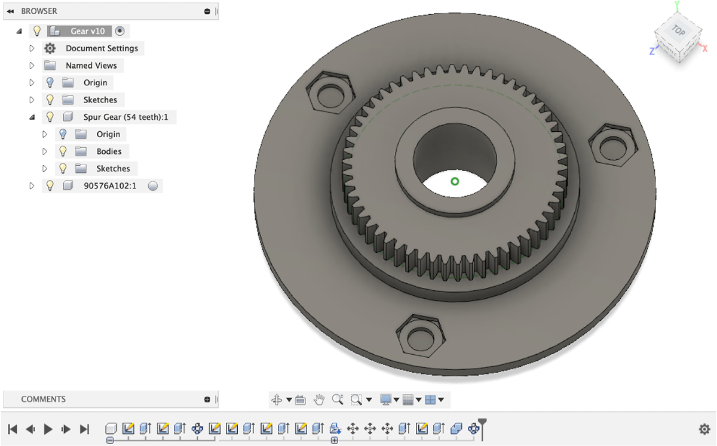Open the Display Settings monitor icon
The height and width of the screenshot is (446, 717).
click(x=386, y=399)
